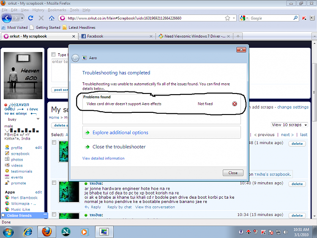Bookmark this page with star icon

(x=227, y=18)
